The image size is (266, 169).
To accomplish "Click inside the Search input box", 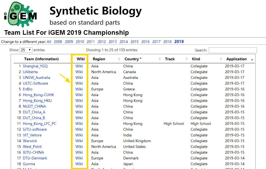I will pyautogui.click(x=232, y=50).
